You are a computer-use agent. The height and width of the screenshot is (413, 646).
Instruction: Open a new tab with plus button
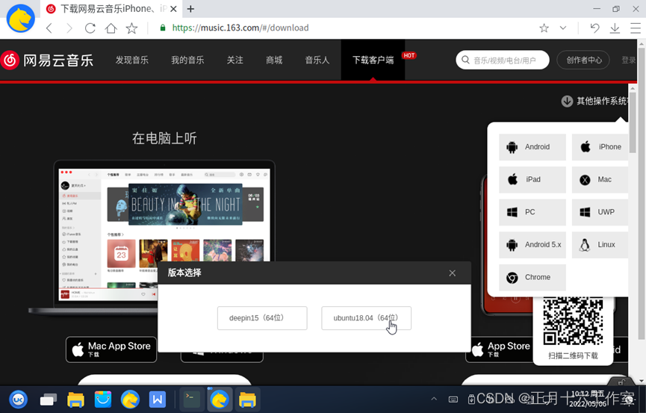(190, 9)
